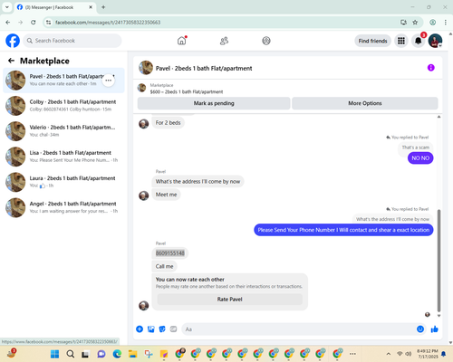Open the Valerio conversation
The width and height of the screenshot is (453, 362).
63,131
